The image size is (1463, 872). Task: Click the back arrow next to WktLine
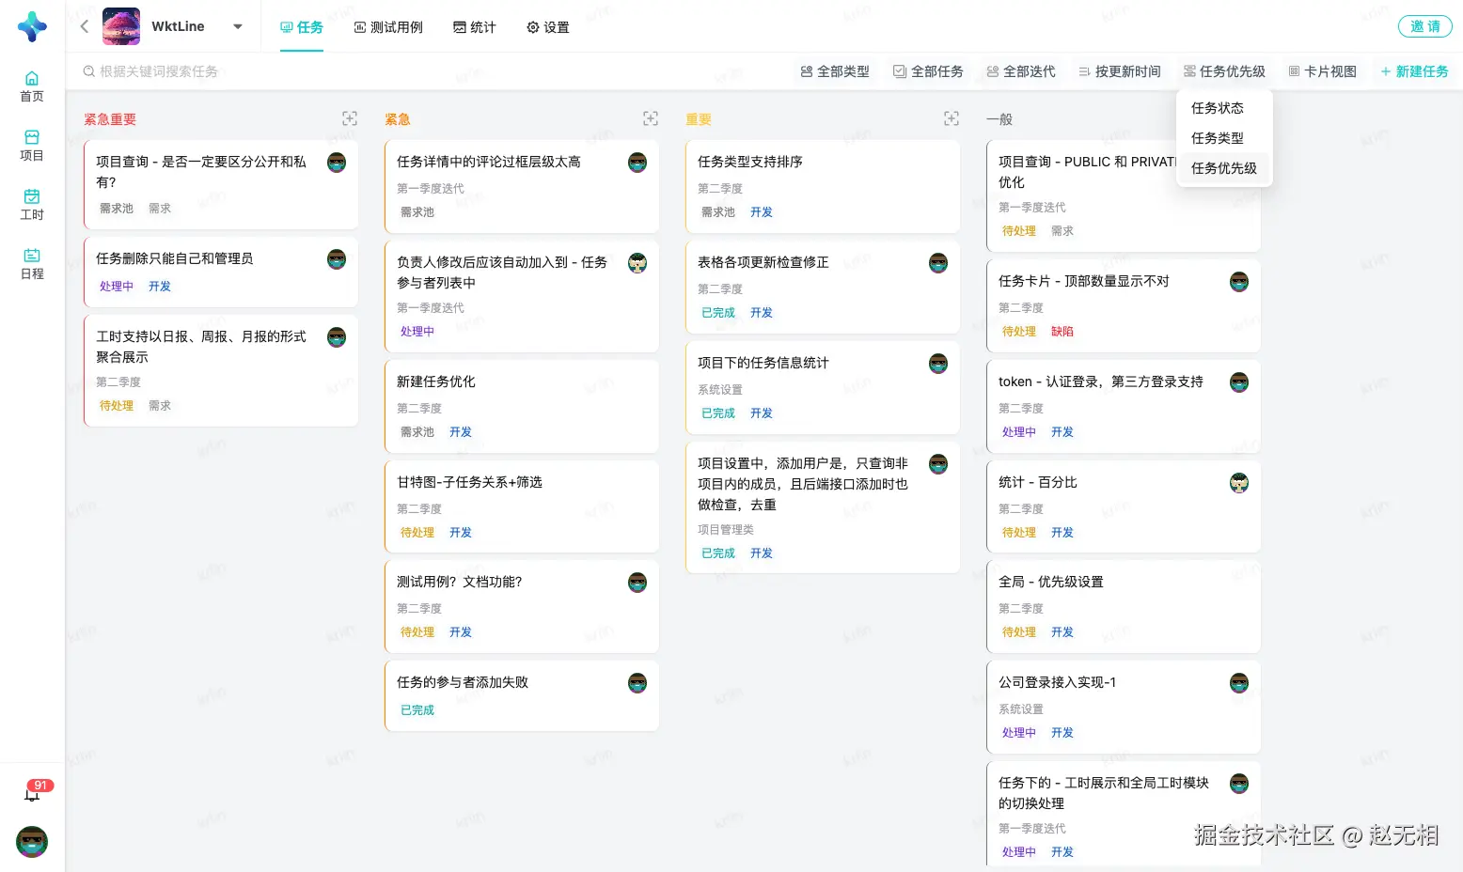85,26
